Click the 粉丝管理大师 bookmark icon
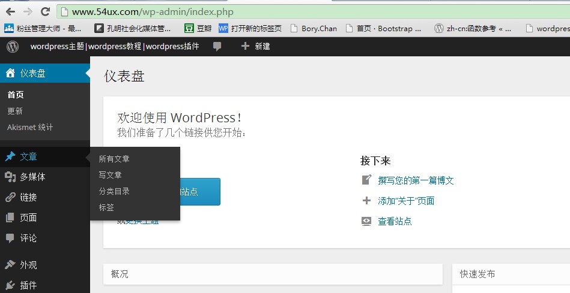570x293 pixels. pyautogui.click(x=9, y=28)
